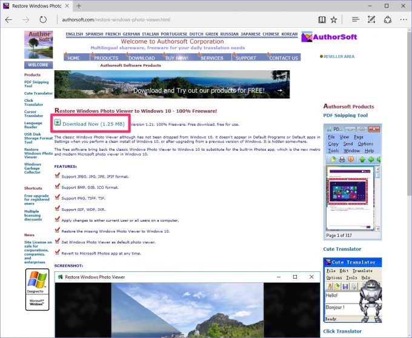
Task: Open the BUY NOW! navigation item
Action: click(177, 58)
